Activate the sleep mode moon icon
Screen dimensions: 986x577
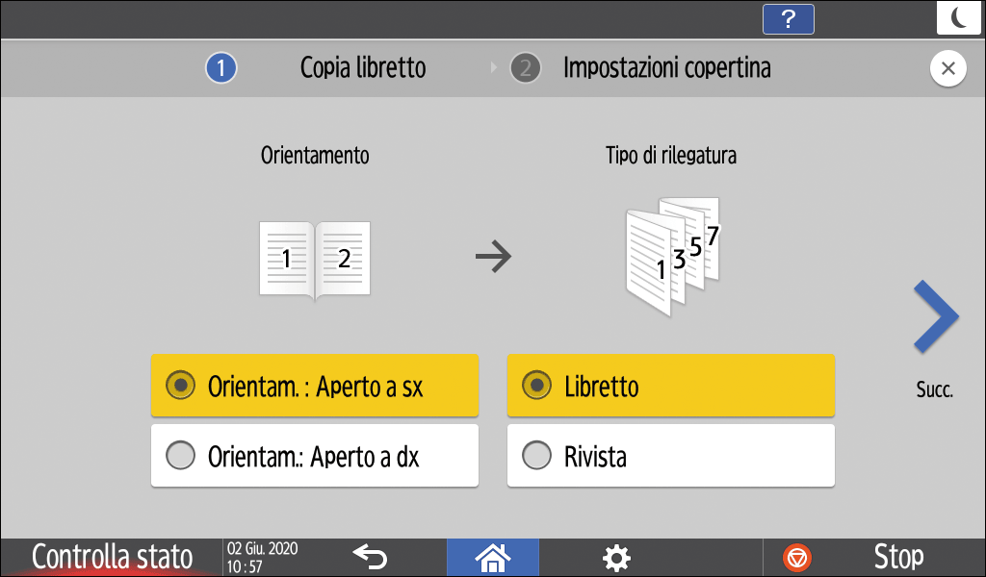(959, 18)
